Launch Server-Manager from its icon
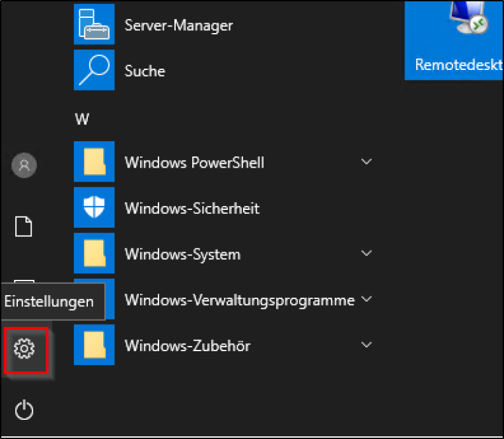This screenshot has height=439, width=504. [94, 24]
